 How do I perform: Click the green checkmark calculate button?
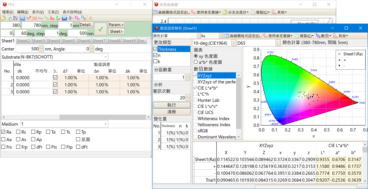(100, 29)
